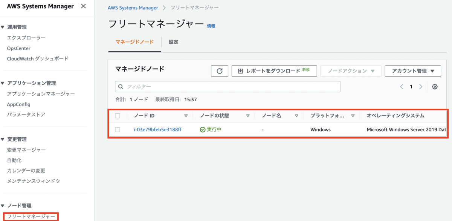Screen dimensions: 452x221
Task: Open table preferences gear icon
Action: [435, 87]
